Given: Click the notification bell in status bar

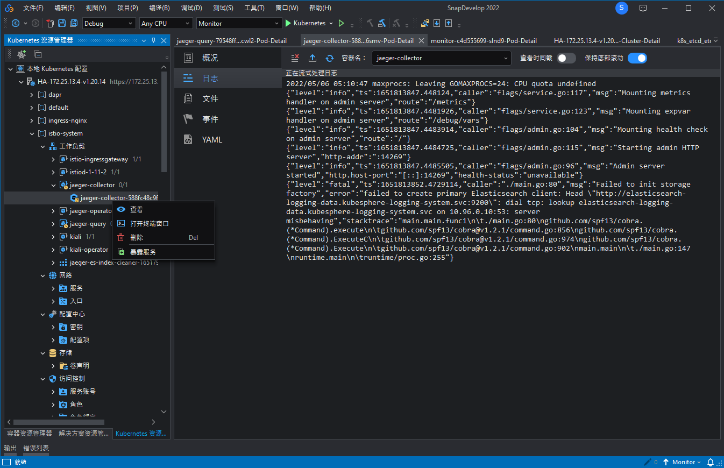Looking at the screenshot, I should [711, 462].
